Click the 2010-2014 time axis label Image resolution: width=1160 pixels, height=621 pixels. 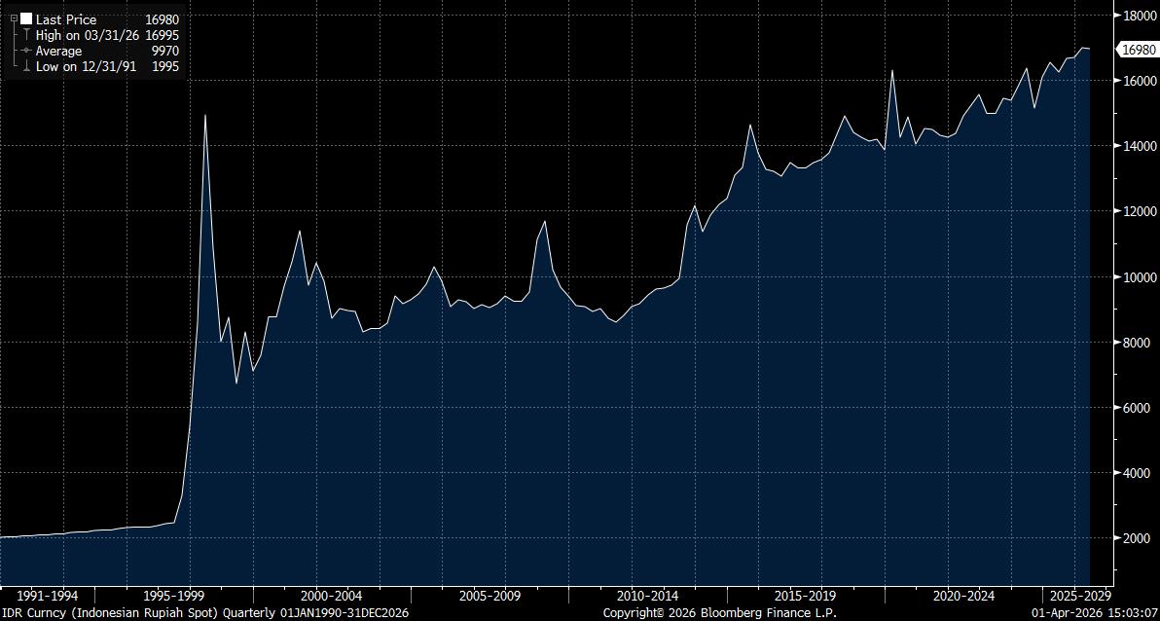(x=647, y=595)
